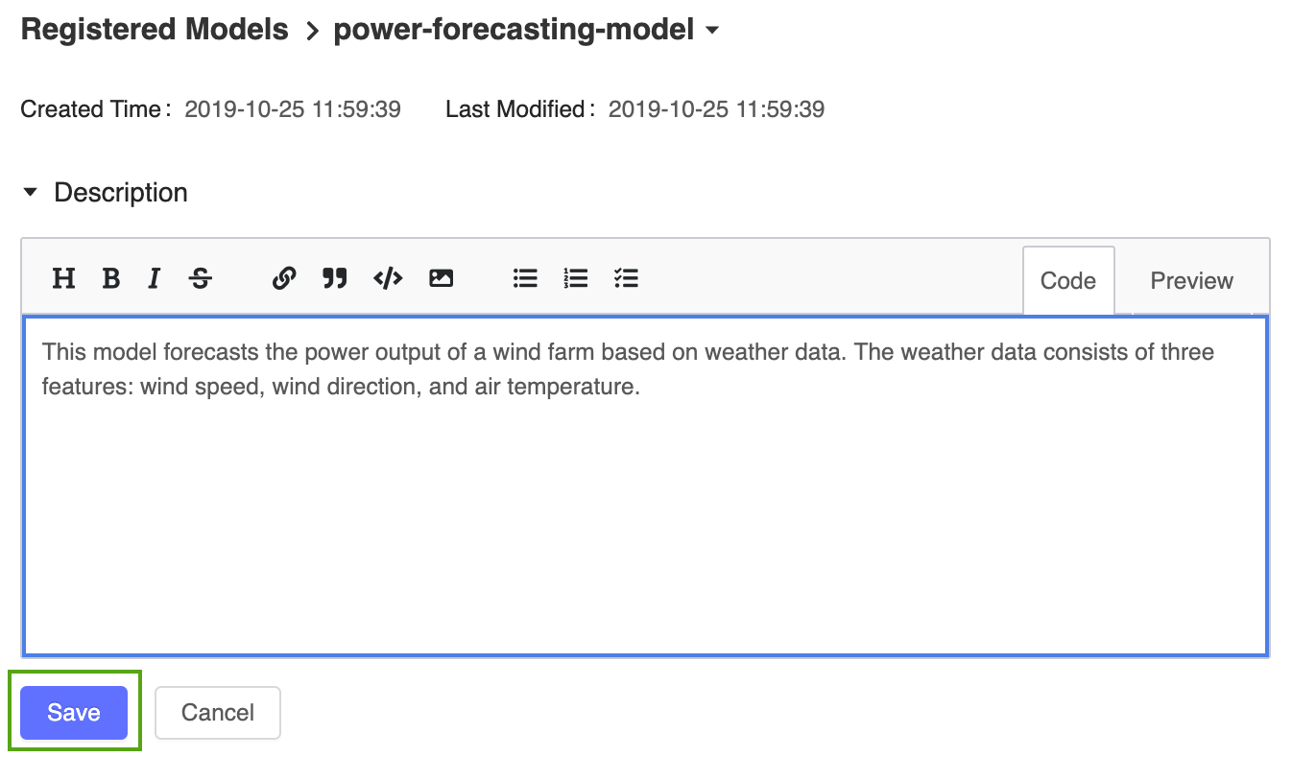This screenshot has height=757, width=1292.
Task: Add a checklist task list
Action: pos(626,279)
